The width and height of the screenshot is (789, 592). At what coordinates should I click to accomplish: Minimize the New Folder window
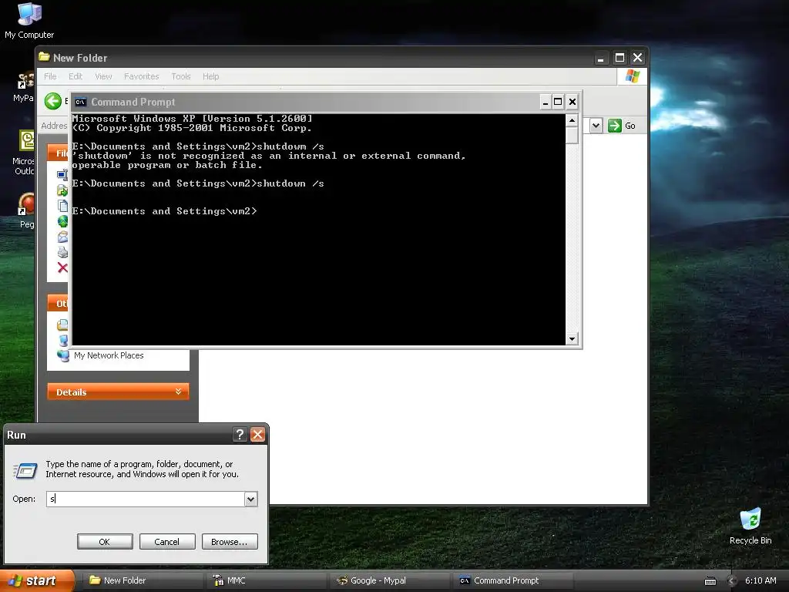[600, 58]
